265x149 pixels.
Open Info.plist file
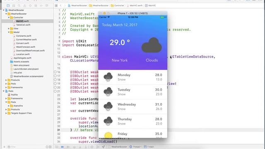[x=18, y=73]
